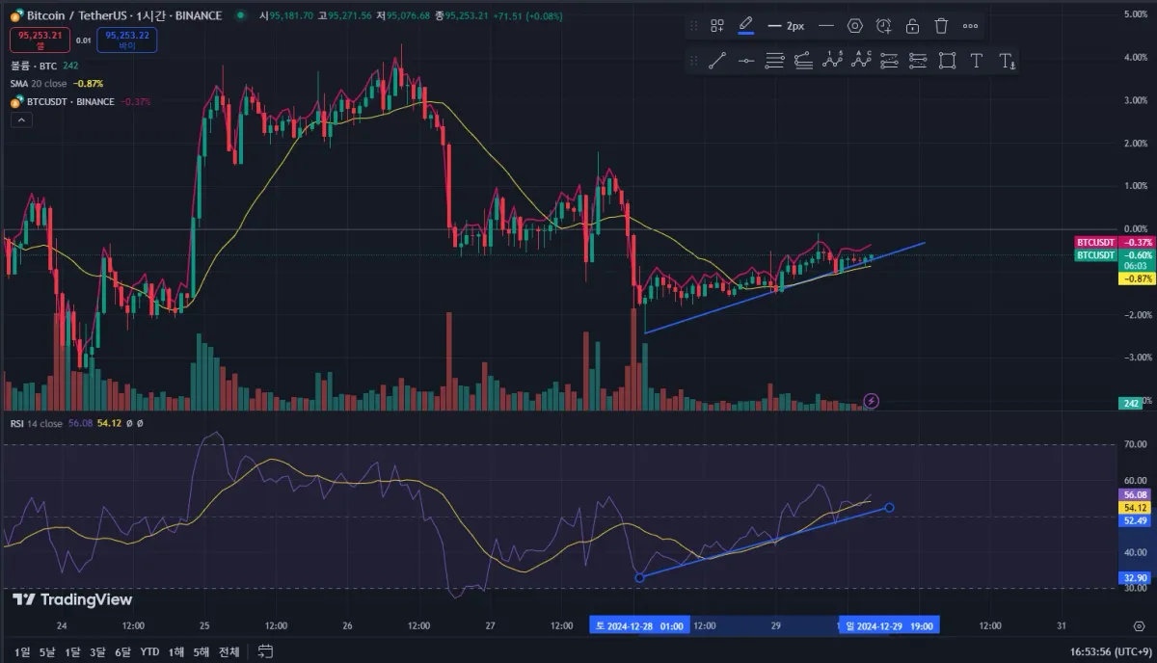Set range to 전체 (all)
1157x663 pixels.
tap(229, 651)
